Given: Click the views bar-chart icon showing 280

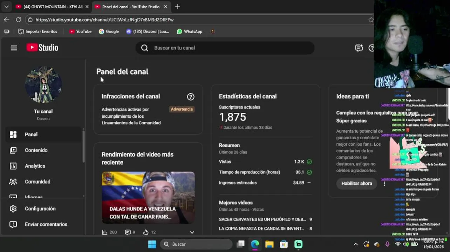Looking at the screenshot, I should [x=104, y=232].
